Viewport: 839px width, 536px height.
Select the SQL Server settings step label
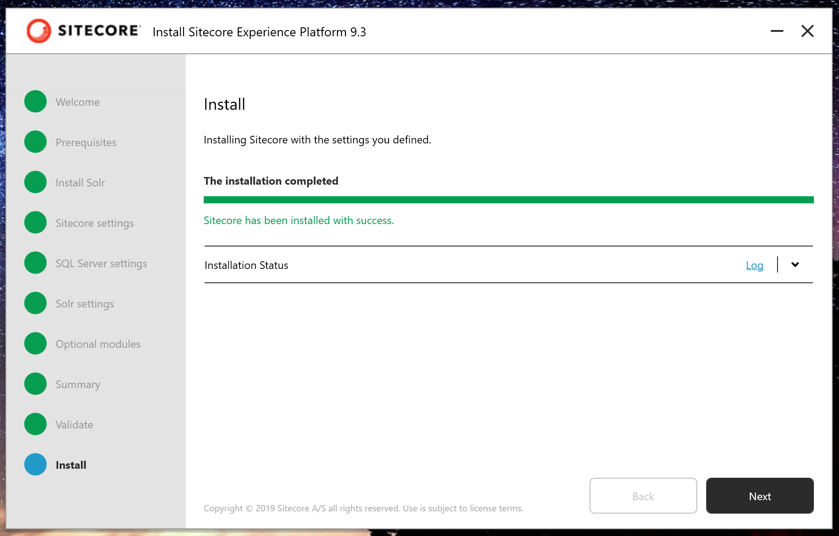[x=101, y=264]
